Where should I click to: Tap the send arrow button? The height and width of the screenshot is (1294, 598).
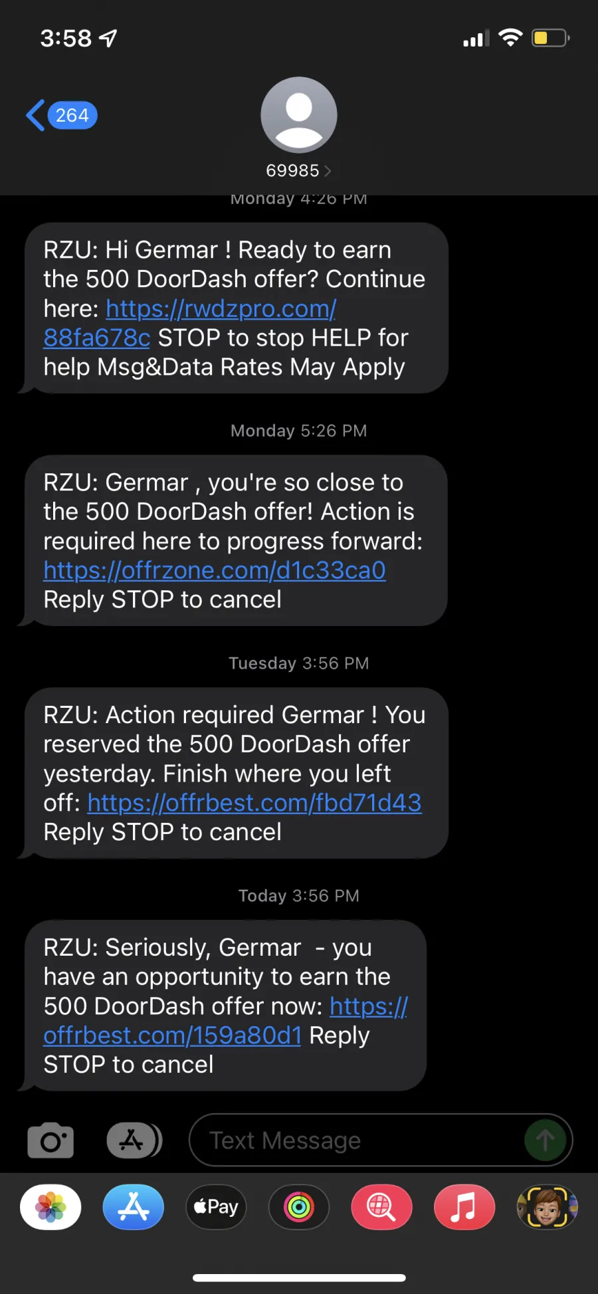tap(546, 1140)
